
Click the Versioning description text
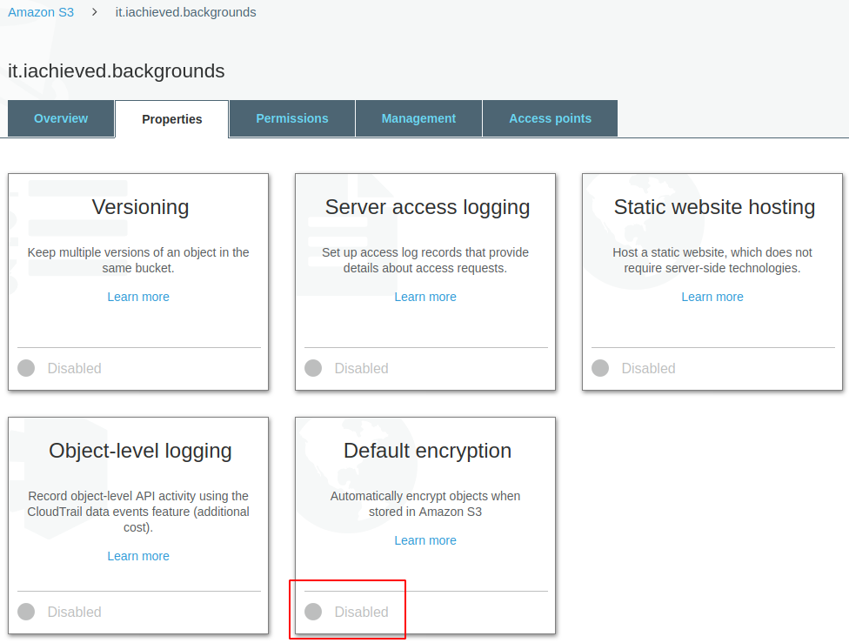tap(138, 260)
